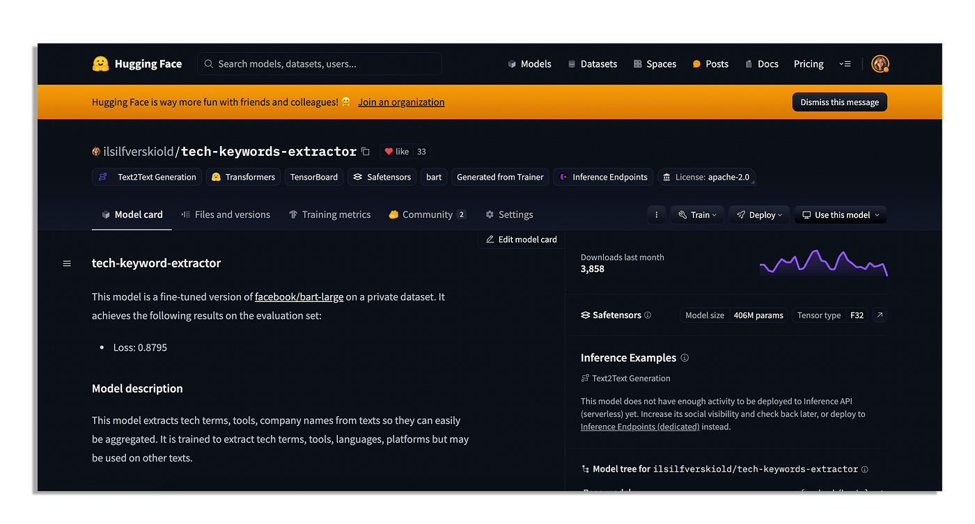975x524 pixels.
Task: Click the Generated from Trainer tag
Action: [x=500, y=177]
